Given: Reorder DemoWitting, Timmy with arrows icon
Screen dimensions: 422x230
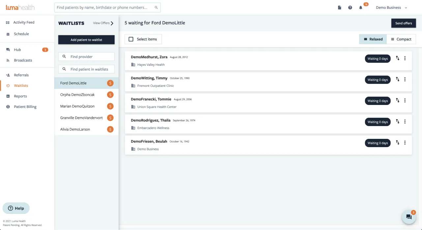Looking at the screenshot, I should [x=398, y=79].
